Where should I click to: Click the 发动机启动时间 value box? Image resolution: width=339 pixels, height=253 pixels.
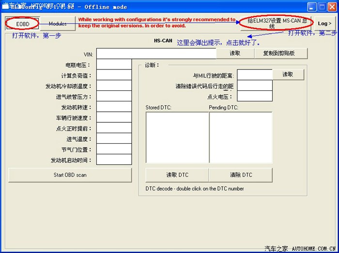114,160
